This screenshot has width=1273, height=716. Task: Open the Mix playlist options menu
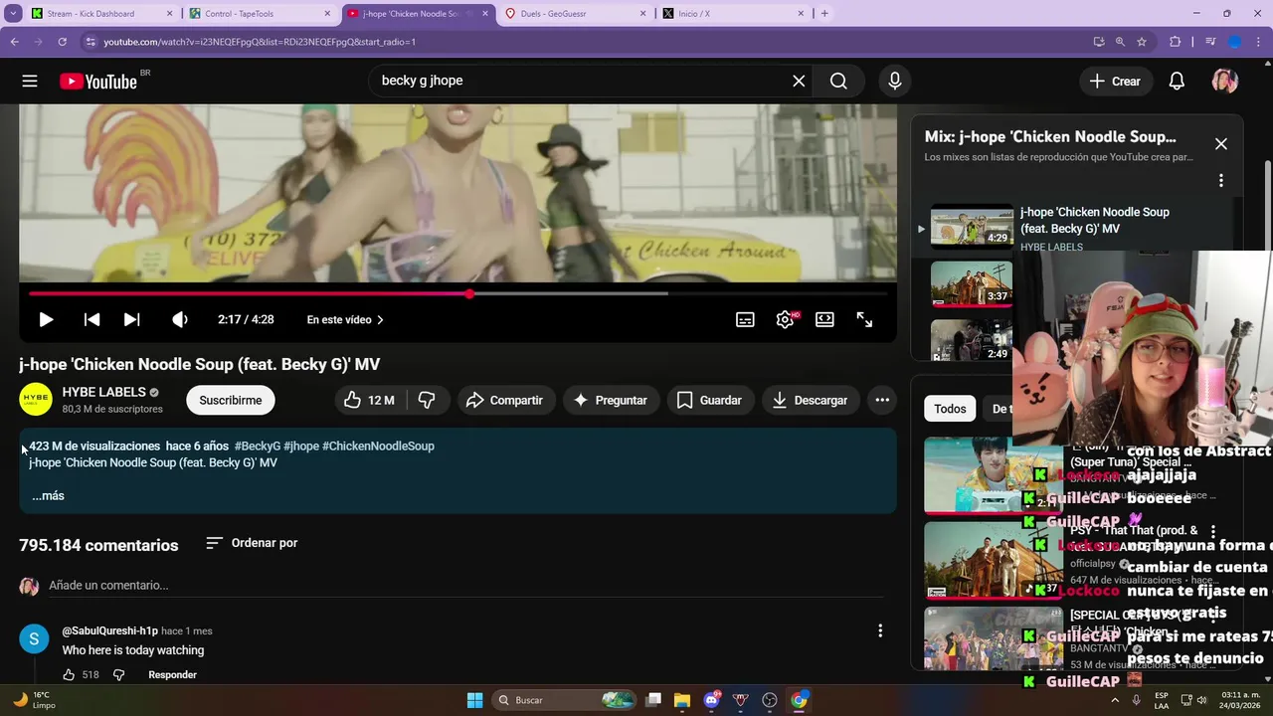(1221, 180)
